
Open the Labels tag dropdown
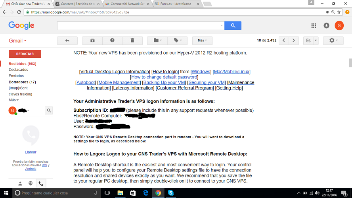(x=177, y=40)
